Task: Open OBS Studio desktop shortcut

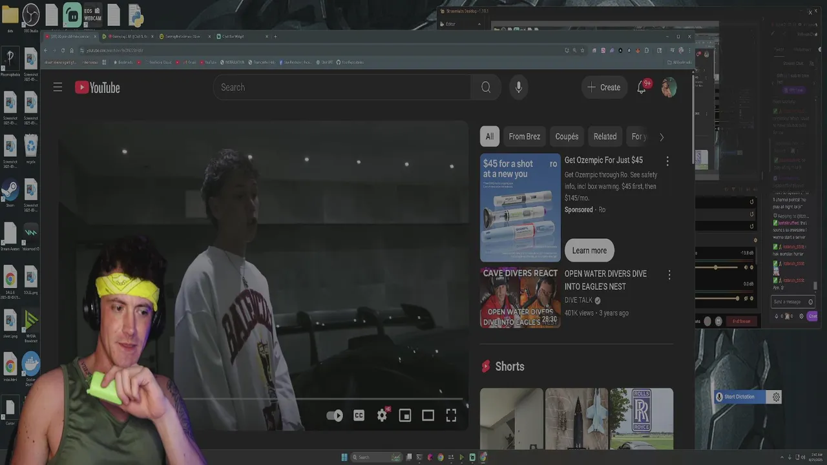Action: (x=30, y=17)
